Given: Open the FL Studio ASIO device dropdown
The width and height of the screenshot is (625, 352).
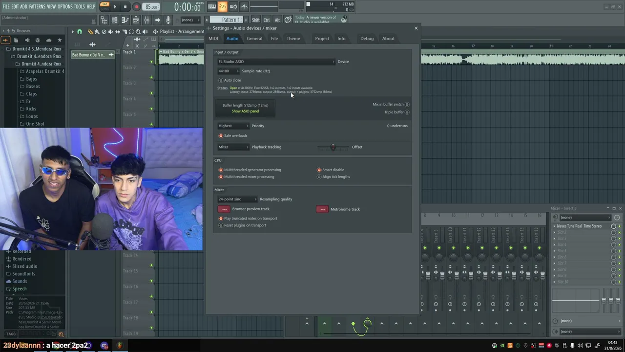Looking at the screenshot, I should [276, 62].
